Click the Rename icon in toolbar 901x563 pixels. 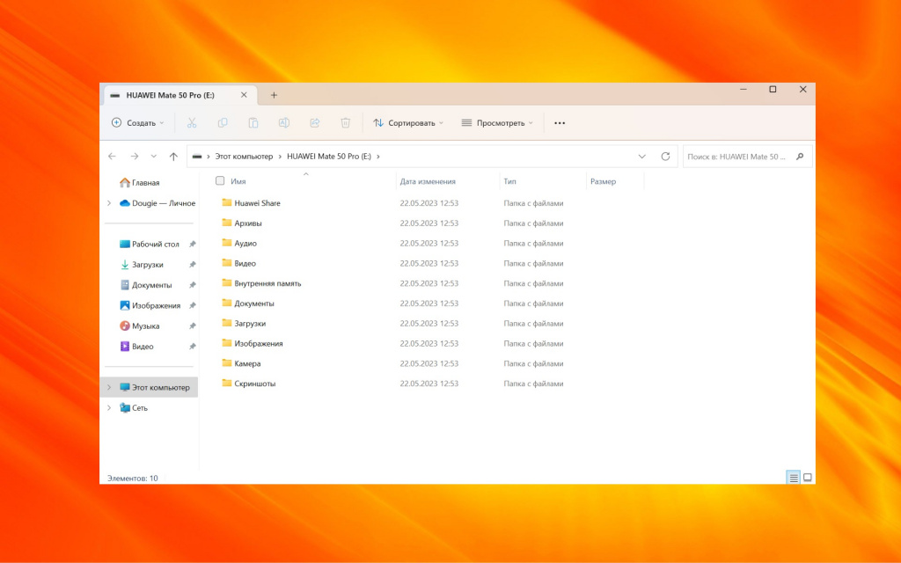[284, 123]
